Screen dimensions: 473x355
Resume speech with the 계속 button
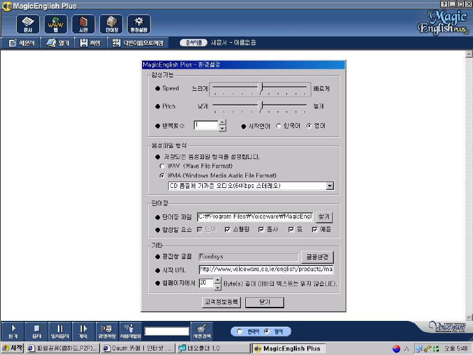83,331
